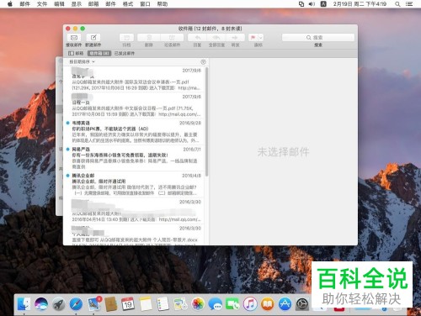
Task: Click the Junk mail toolbar button
Action: point(172,38)
